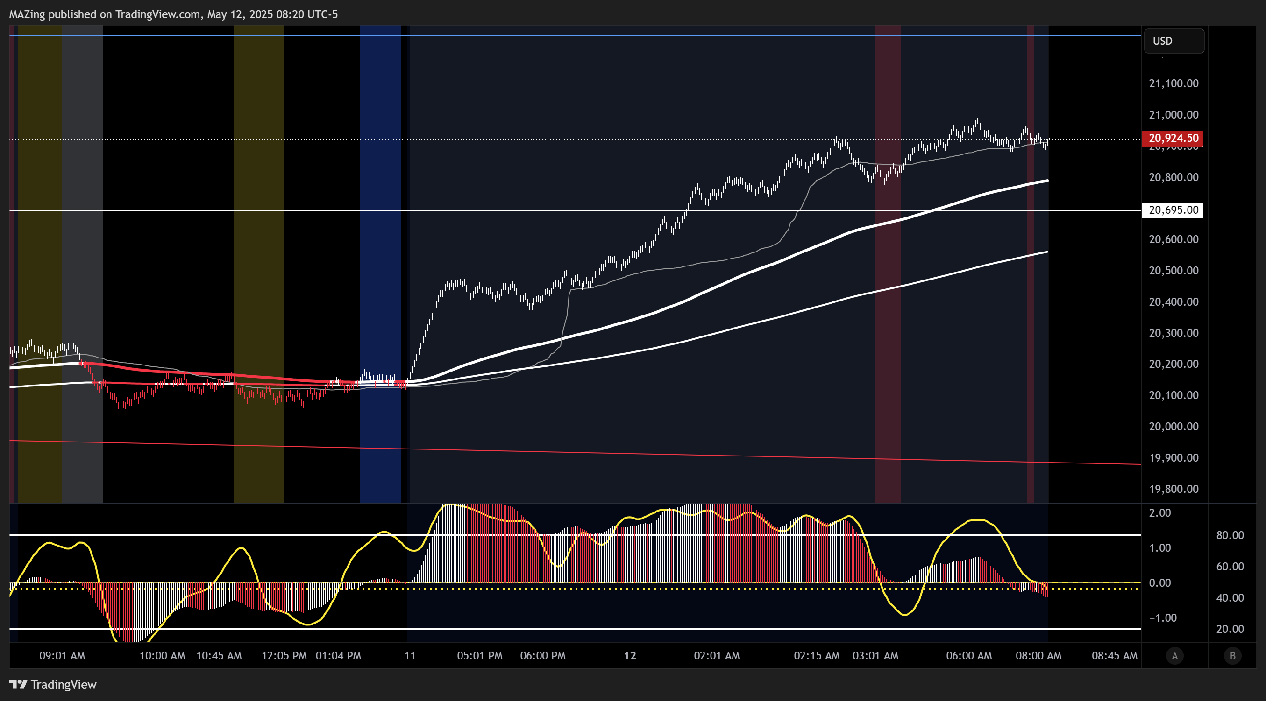This screenshot has width=1266, height=701.
Task: Toggle the A auto-scale button
Action: [x=1174, y=656]
